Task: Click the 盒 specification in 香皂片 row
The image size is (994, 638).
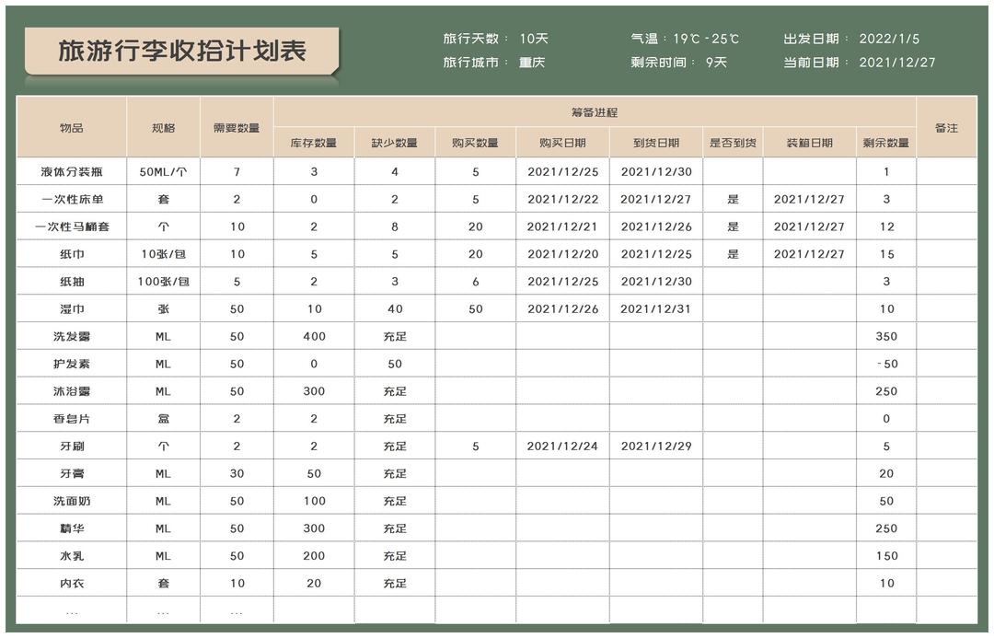Action: (163, 419)
